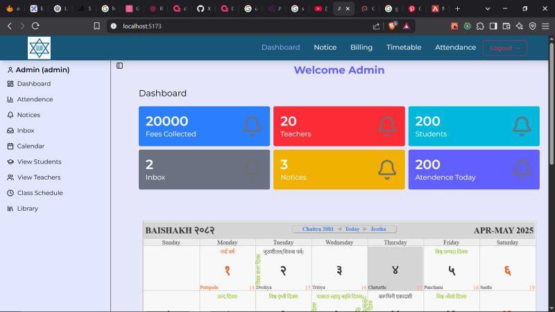Select Monday Pratipada date cell
Viewport: 555px width, 312px height.
click(228, 269)
